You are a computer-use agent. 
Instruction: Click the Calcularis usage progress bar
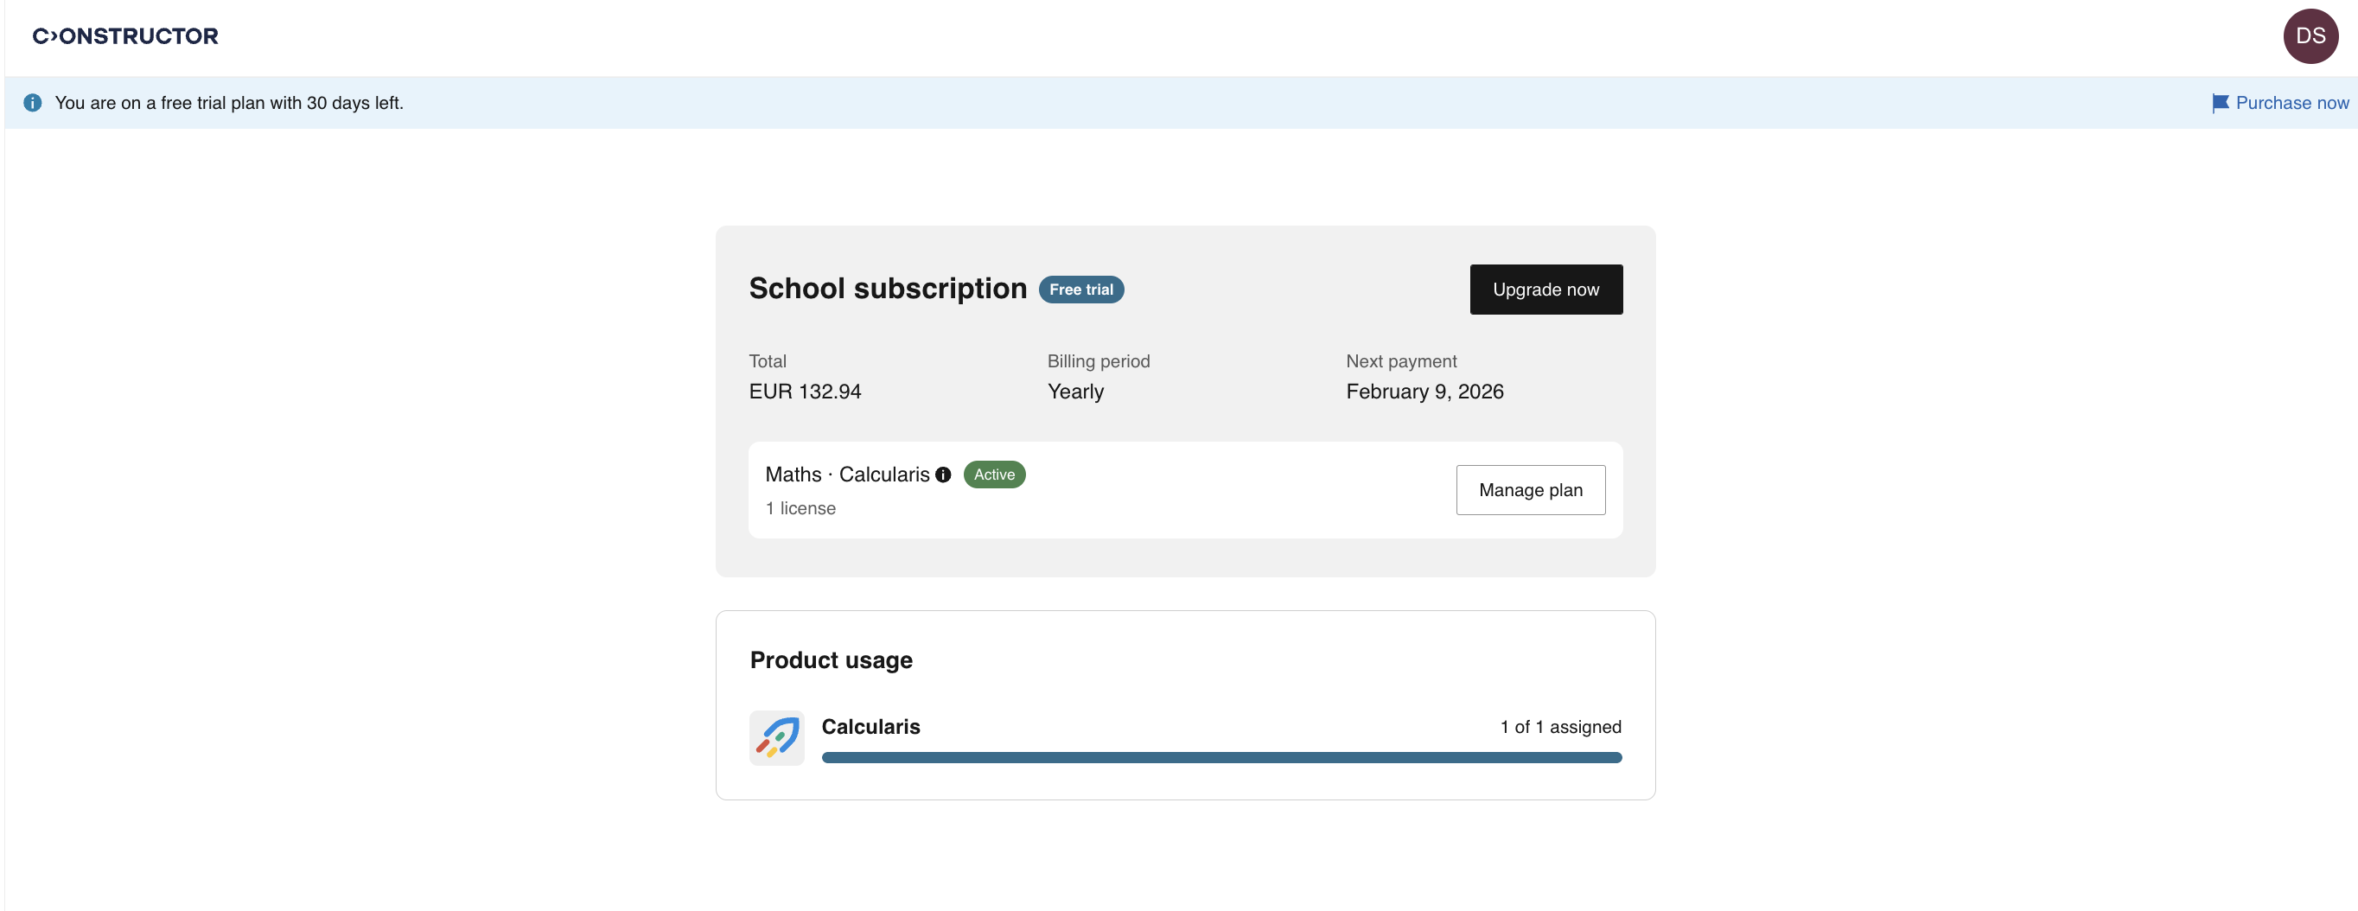(x=1221, y=757)
